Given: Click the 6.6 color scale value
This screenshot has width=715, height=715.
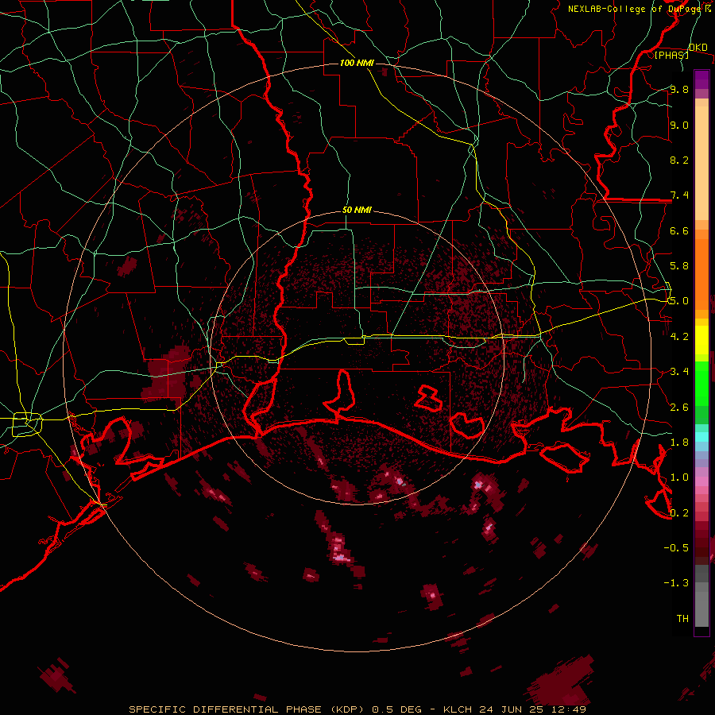Looking at the screenshot, I should (679, 230).
